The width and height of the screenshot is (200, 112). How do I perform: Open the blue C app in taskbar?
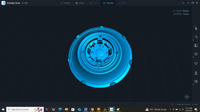click(86, 109)
